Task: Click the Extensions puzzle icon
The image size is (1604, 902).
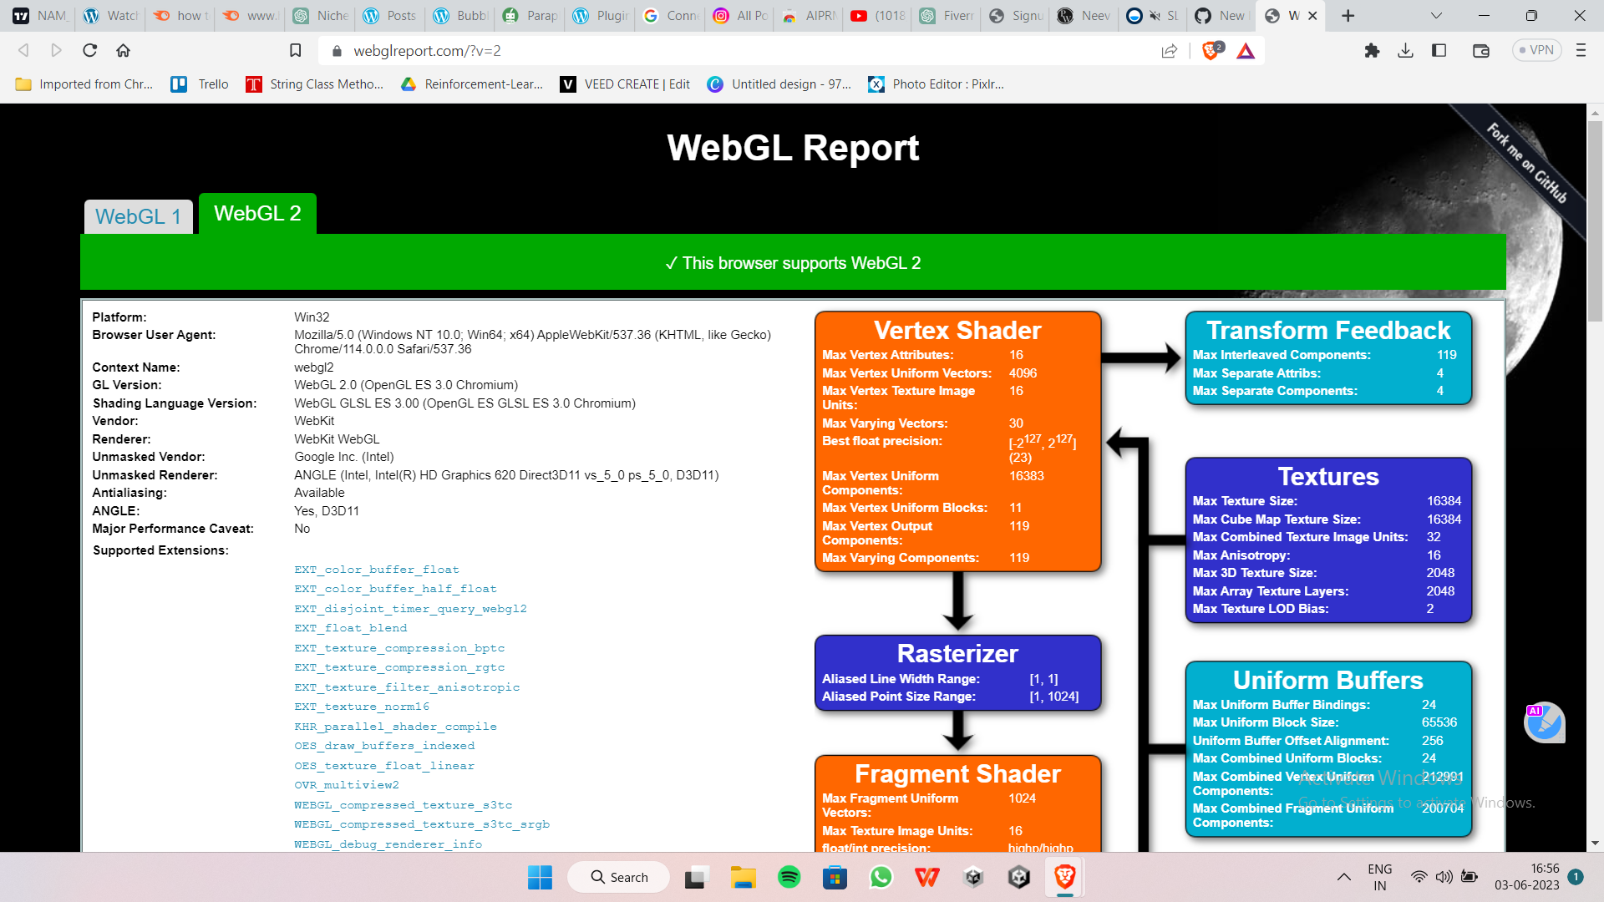Action: coord(1372,50)
